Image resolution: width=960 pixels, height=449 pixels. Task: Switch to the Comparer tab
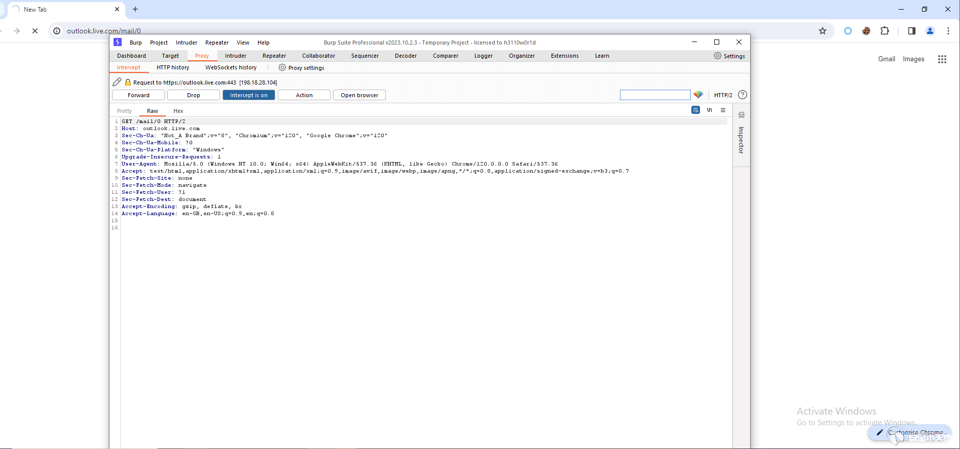pyautogui.click(x=446, y=56)
